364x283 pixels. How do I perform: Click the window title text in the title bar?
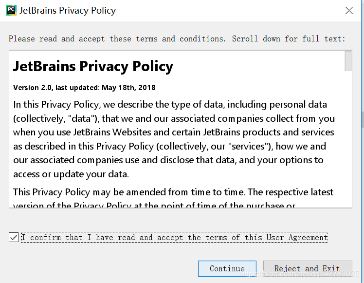[x=68, y=10]
